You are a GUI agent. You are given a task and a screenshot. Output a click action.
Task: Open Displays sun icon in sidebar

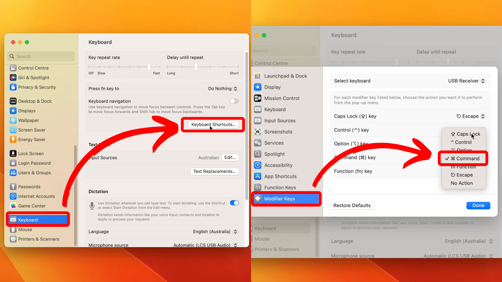[x=13, y=111]
